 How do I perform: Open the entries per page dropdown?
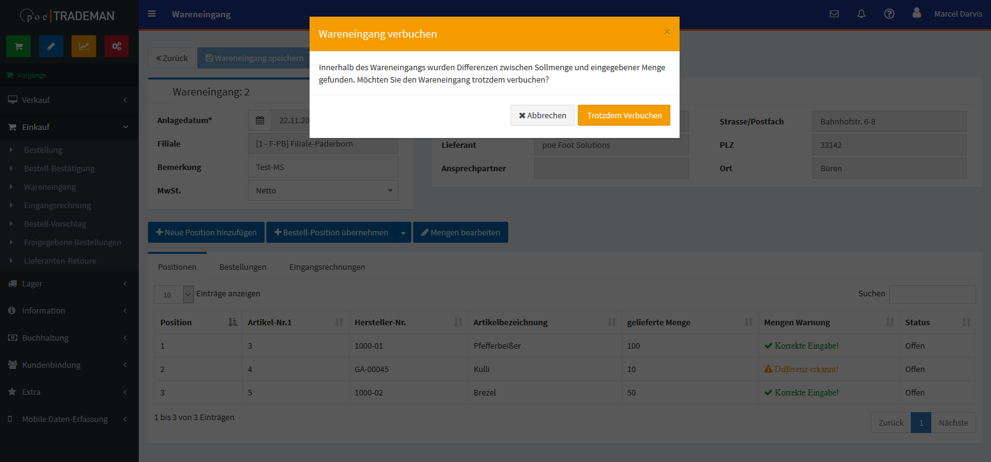(x=174, y=294)
